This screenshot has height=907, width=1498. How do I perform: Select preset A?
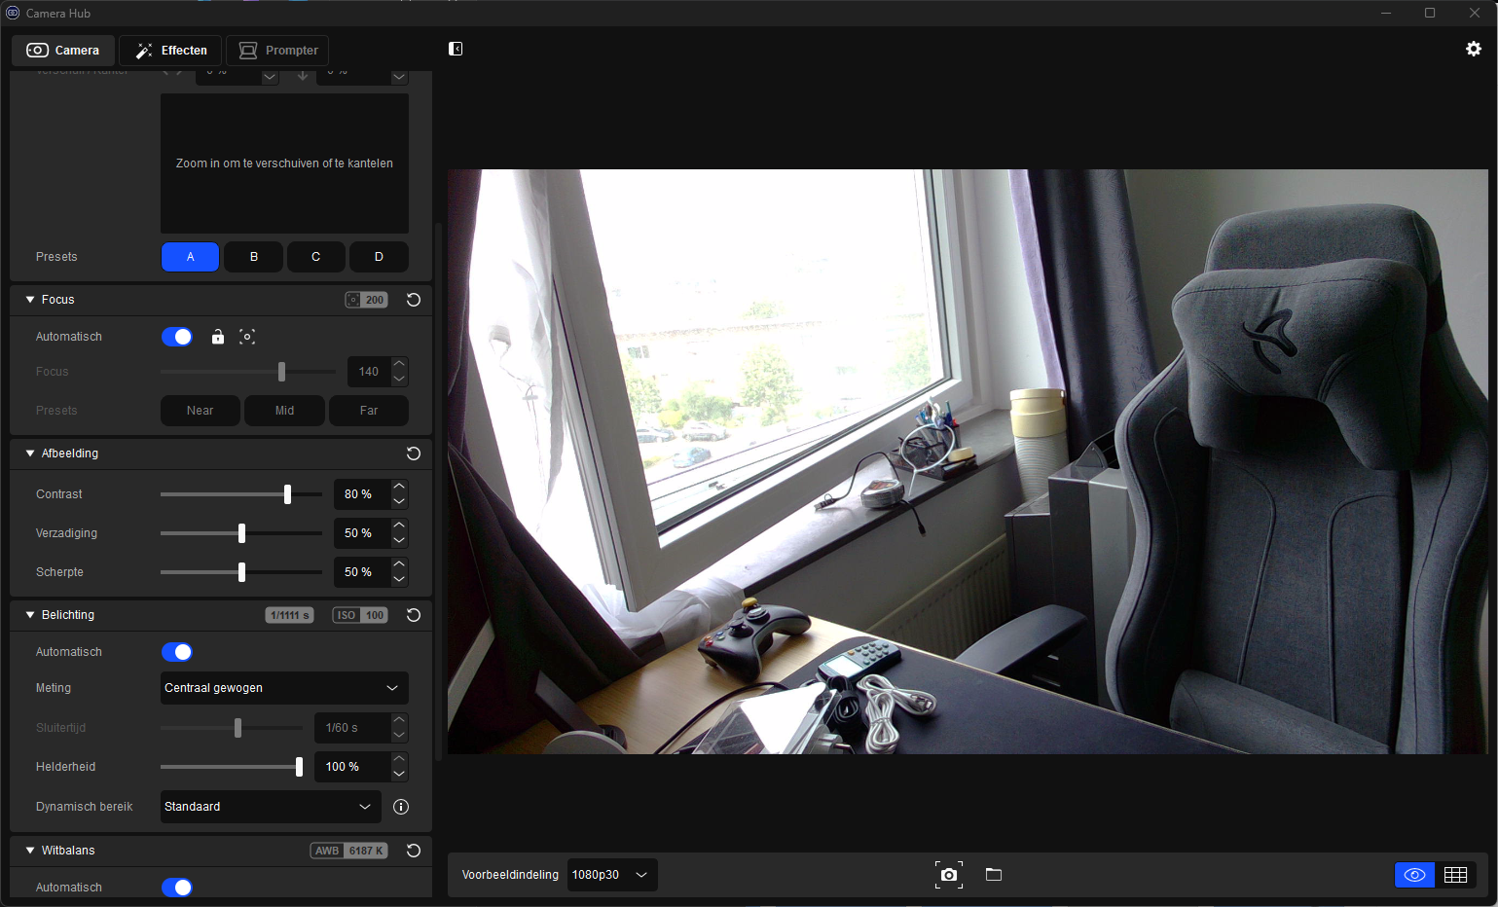[190, 257]
